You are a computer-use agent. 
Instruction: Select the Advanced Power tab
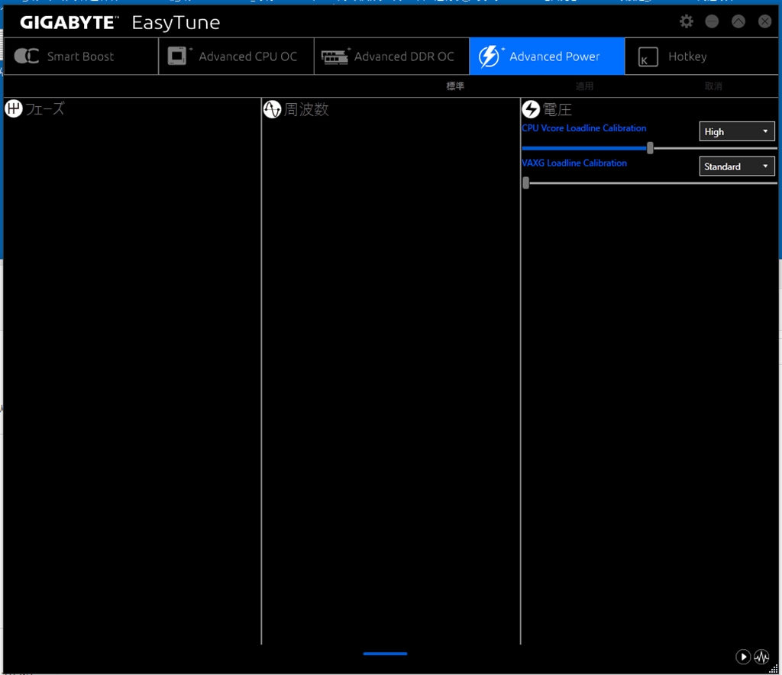[x=547, y=57]
